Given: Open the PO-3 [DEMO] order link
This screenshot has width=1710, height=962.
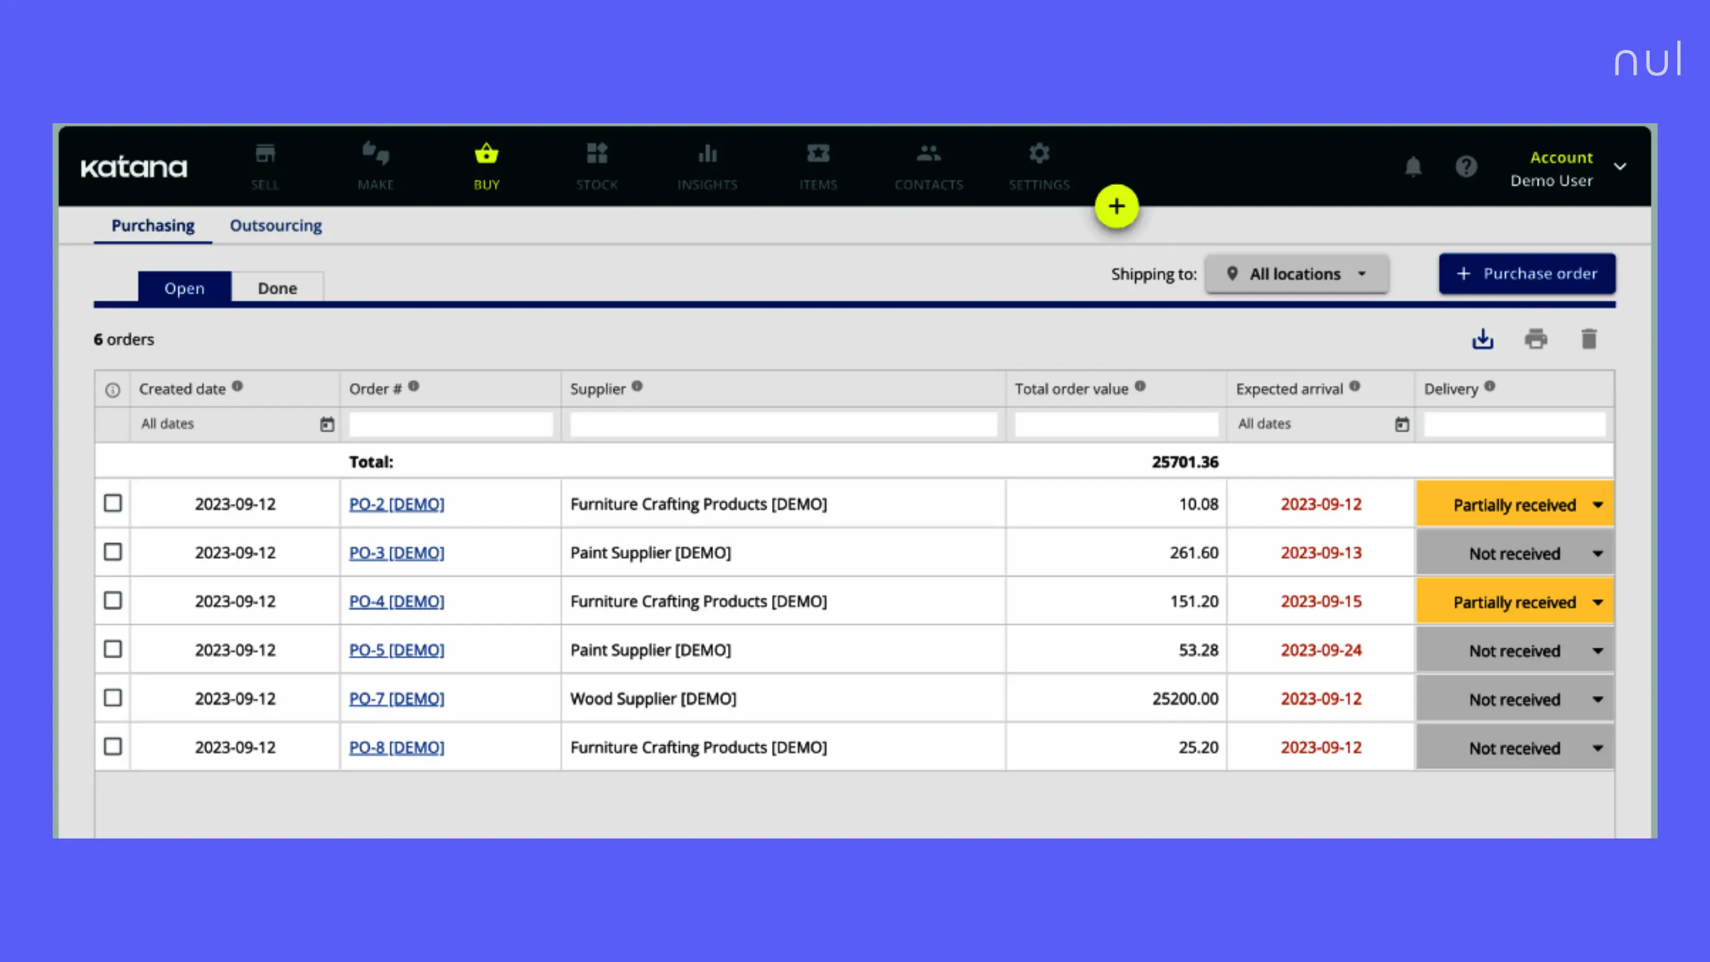Looking at the screenshot, I should click(396, 553).
